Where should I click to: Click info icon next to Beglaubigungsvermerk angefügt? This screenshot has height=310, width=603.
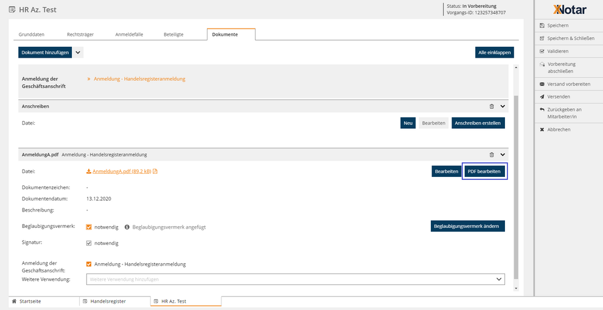tap(127, 227)
